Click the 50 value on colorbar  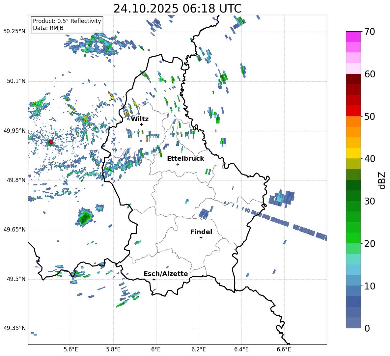pyautogui.click(x=369, y=117)
